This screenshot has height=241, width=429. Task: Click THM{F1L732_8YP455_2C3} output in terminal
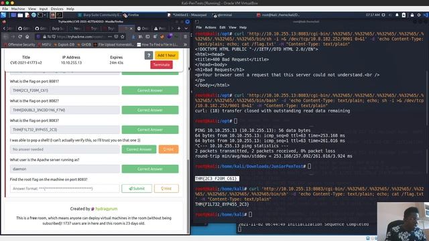[x=222, y=204]
